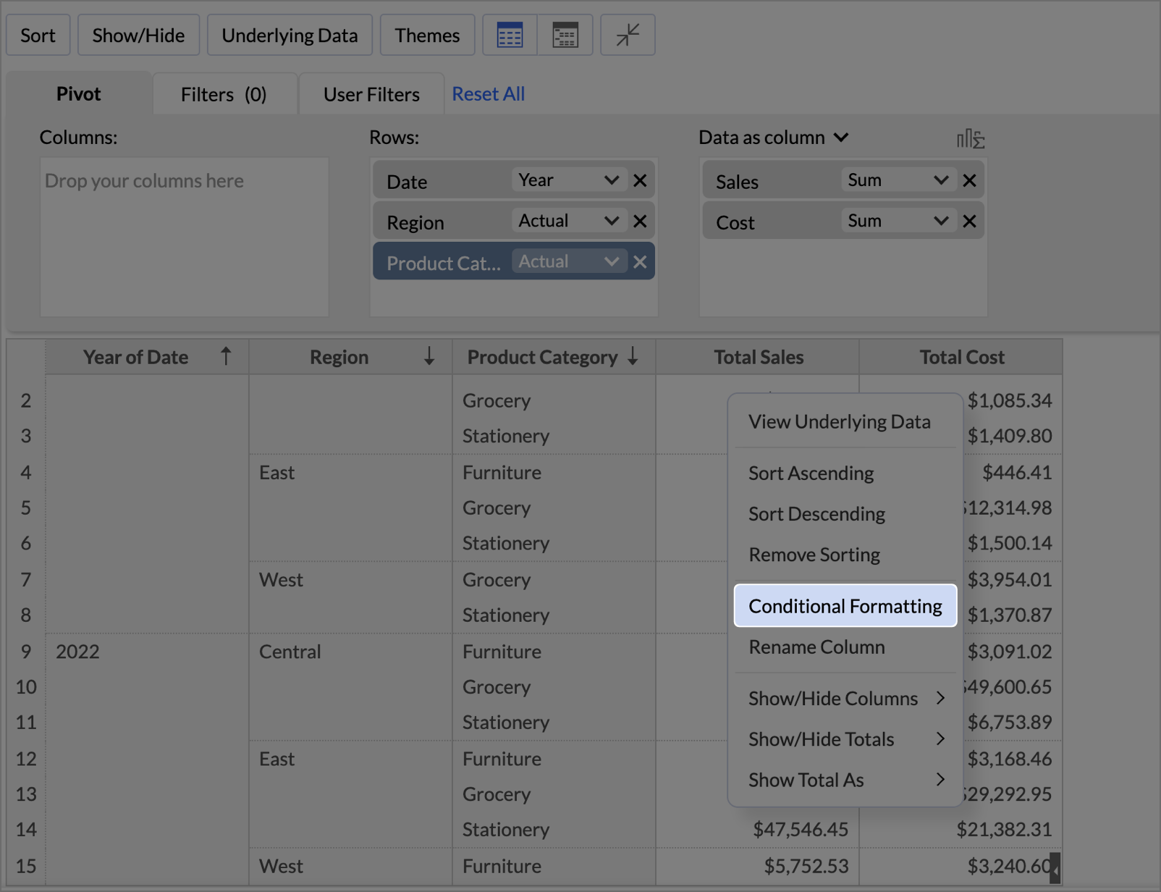Choose Rename Column in the context menu
The image size is (1161, 892).
(x=845, y=647)
